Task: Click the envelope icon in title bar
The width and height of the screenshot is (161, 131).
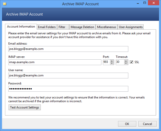Action: point(4,4)
